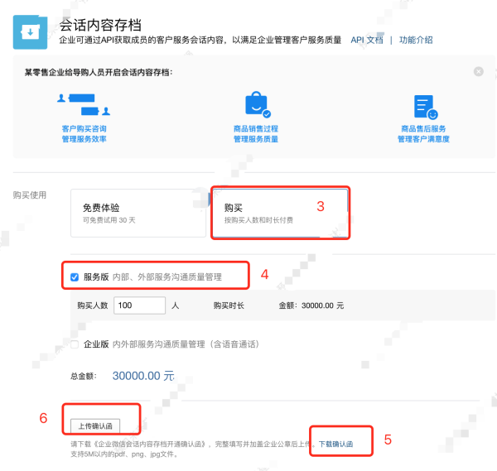
Task: Click the blue archive box header icon
Action: click(30, 31)
